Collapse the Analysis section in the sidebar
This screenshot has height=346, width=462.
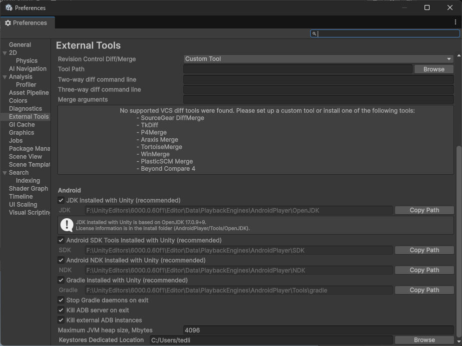(x=4, y=76)
